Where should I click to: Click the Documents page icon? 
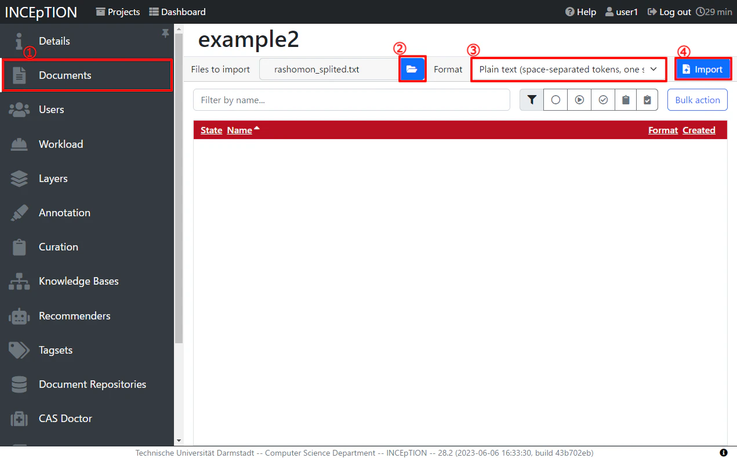pyautogui.click(x=19, y=75)
